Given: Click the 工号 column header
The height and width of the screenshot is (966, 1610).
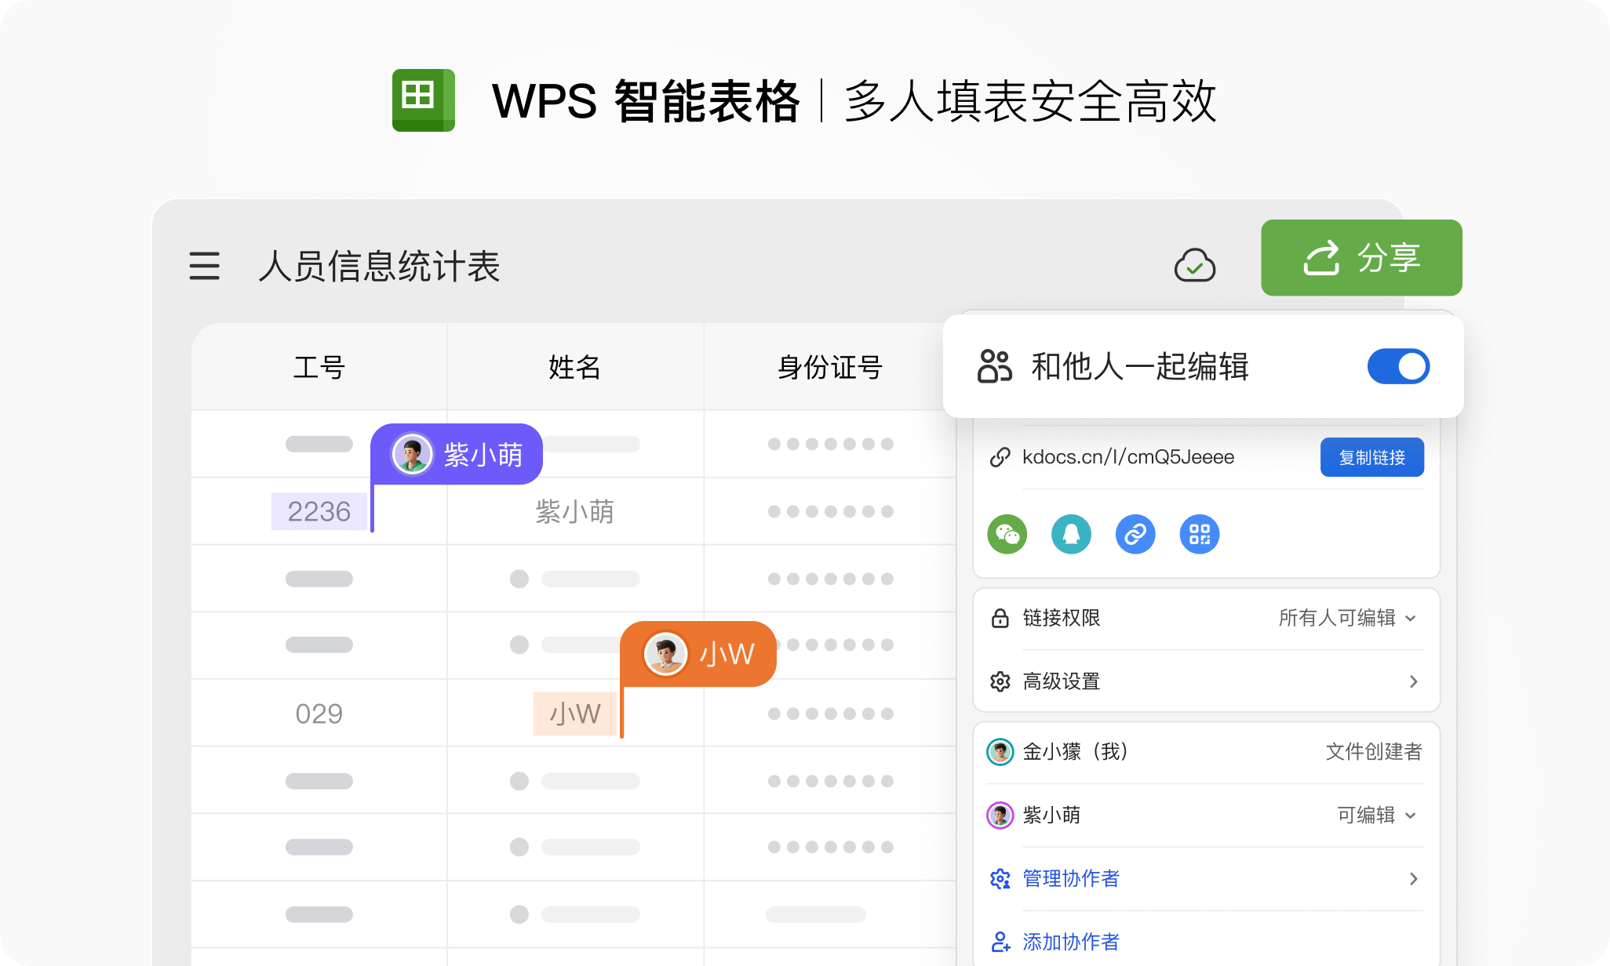Looking at the screenshot, I should tap(319, 366).
